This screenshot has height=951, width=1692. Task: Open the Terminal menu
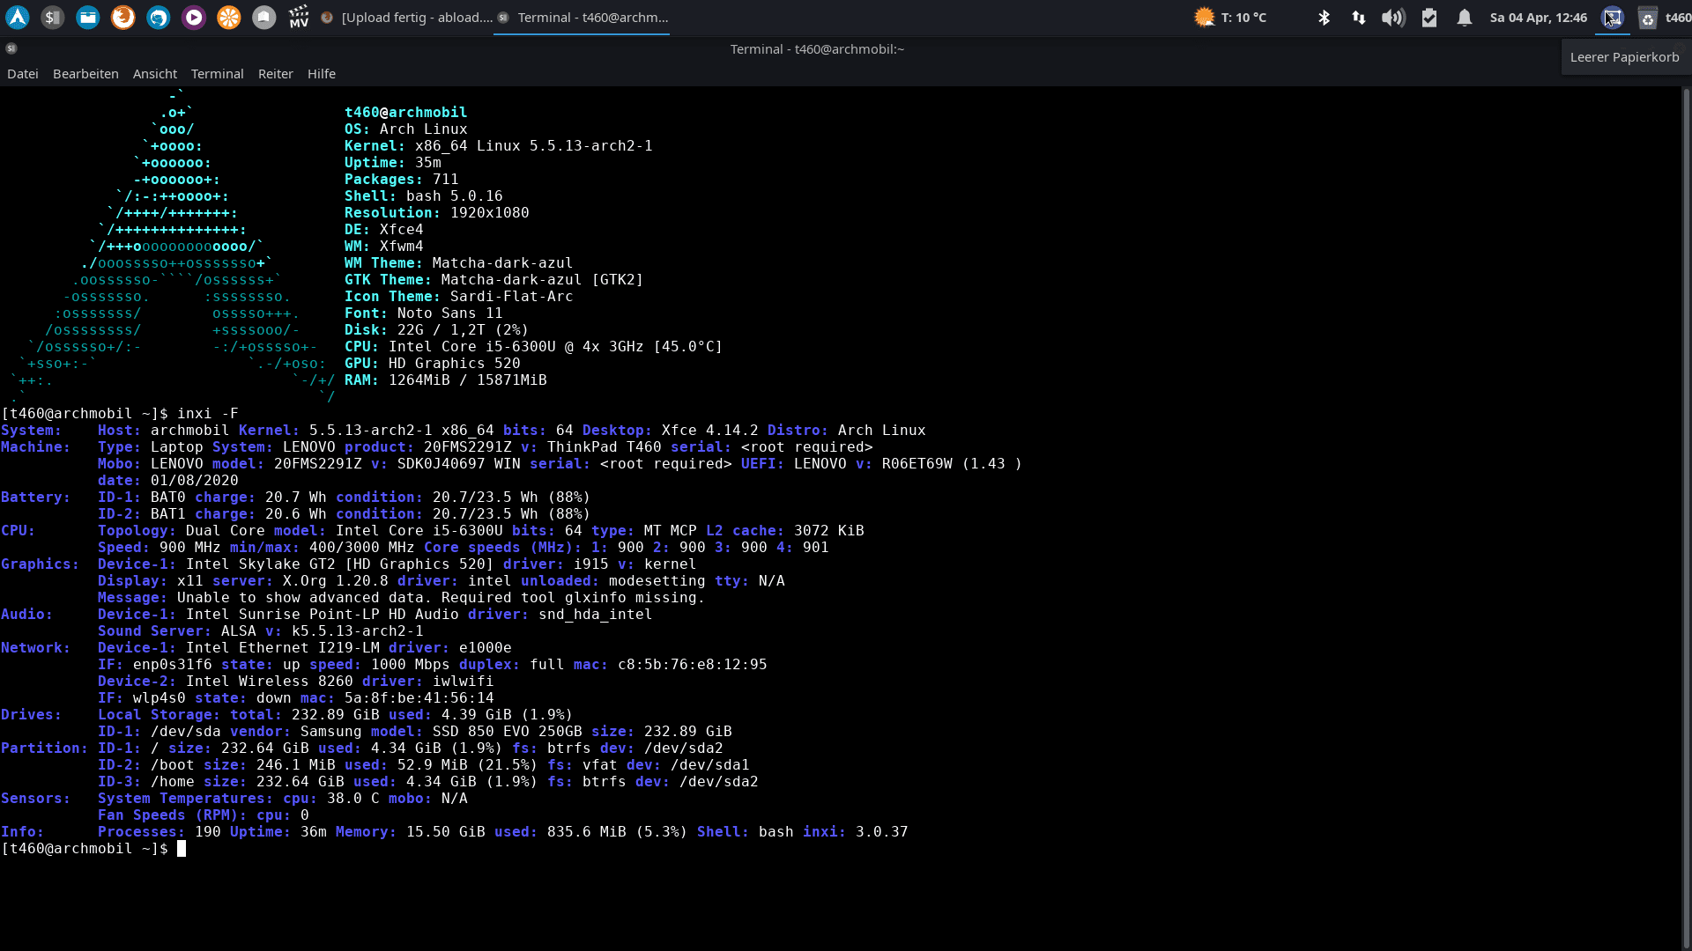[218, 74]
